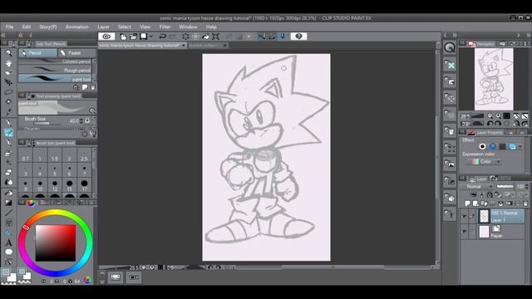Open the Animation menu
Viewport: 532px width, 299px height.
tap(77, 27)
